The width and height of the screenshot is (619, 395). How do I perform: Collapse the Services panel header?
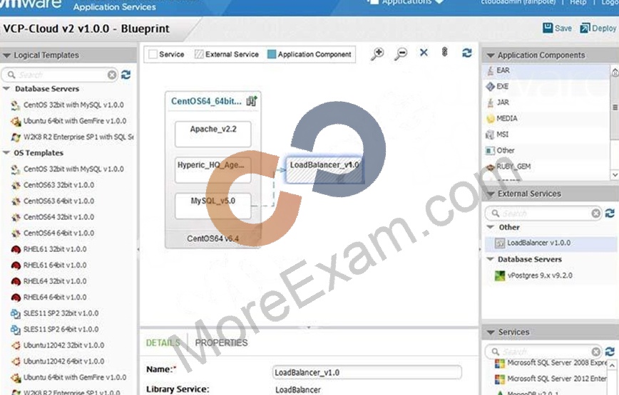click(491, 332)
